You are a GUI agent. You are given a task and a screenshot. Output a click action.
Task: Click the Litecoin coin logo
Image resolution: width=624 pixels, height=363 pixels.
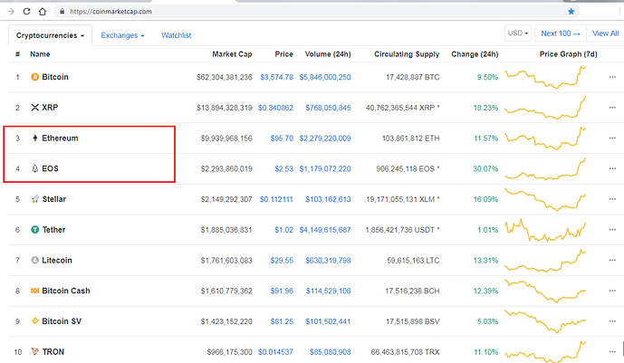[x=35, y=260]
